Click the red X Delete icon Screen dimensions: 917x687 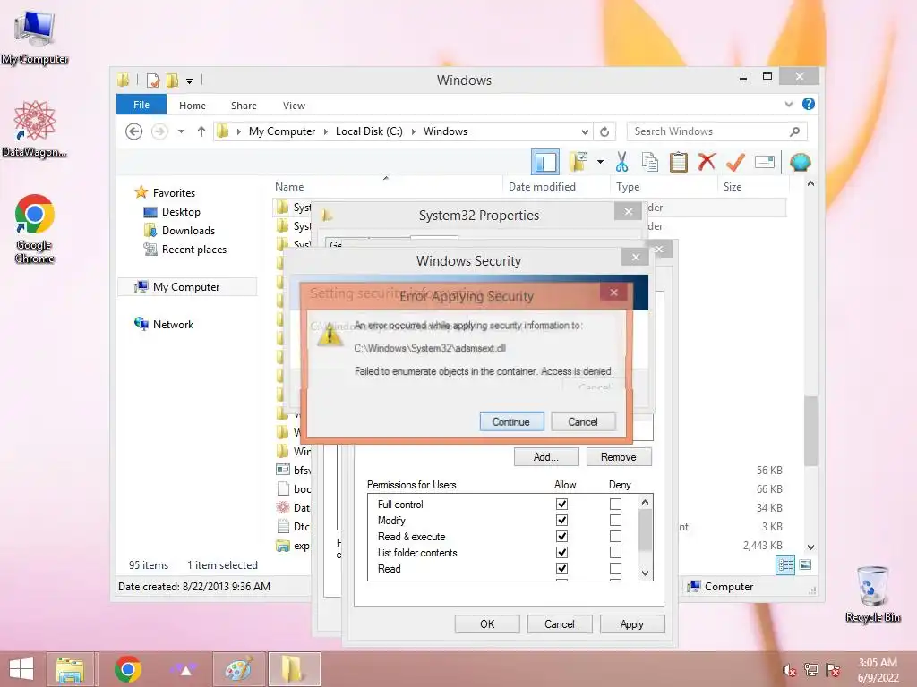707,161
